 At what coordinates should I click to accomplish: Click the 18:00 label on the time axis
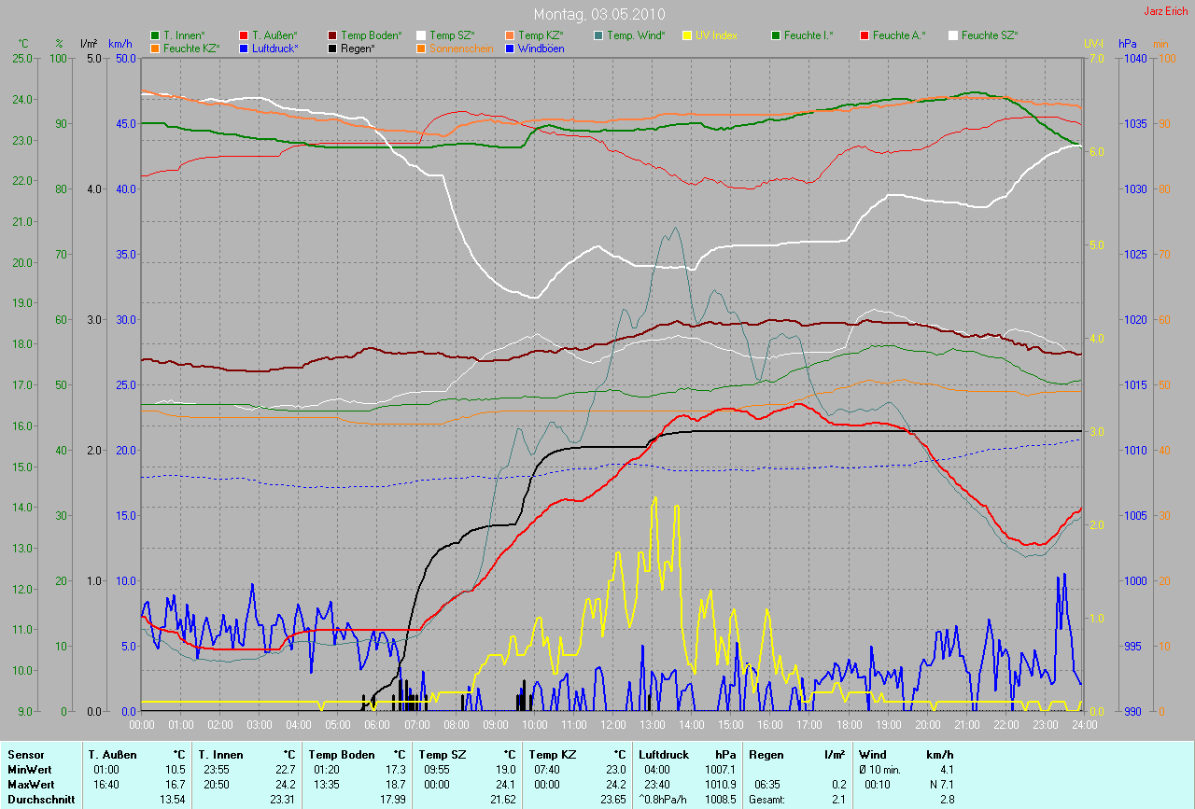click(849, 724)
